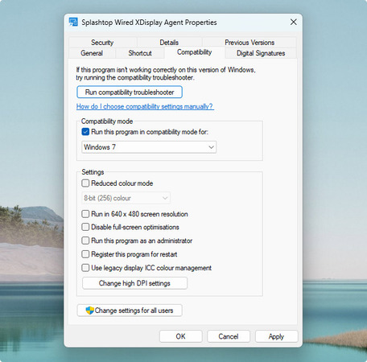This screenshot has width=367, height=362.
Task: Run compatibility troubleshooter button
Action: pyautogui.click(x=130, y=93)
